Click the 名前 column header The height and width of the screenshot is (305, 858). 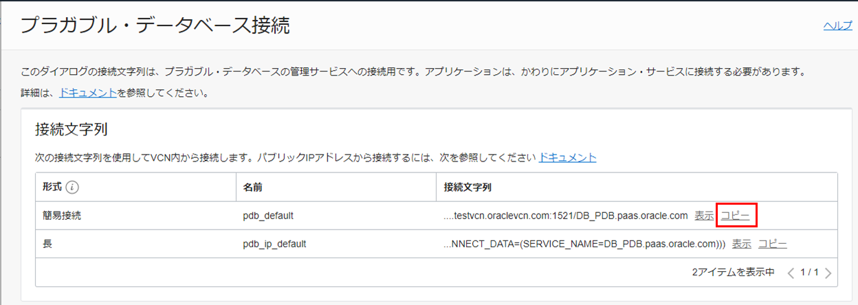[x=252, y=188]
